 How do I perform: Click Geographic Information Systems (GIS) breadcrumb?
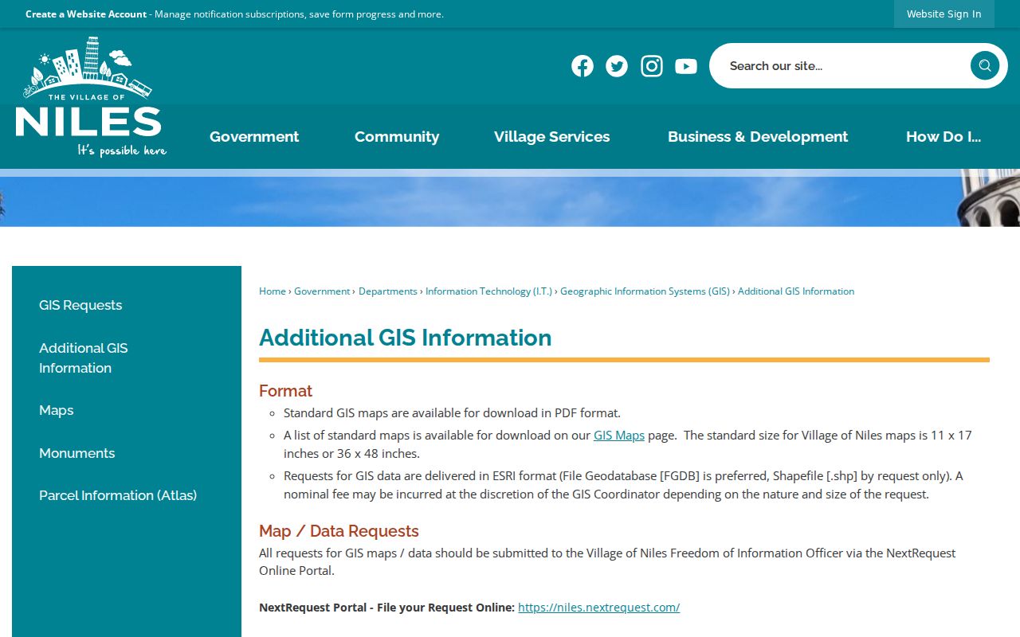pos(645,291)
